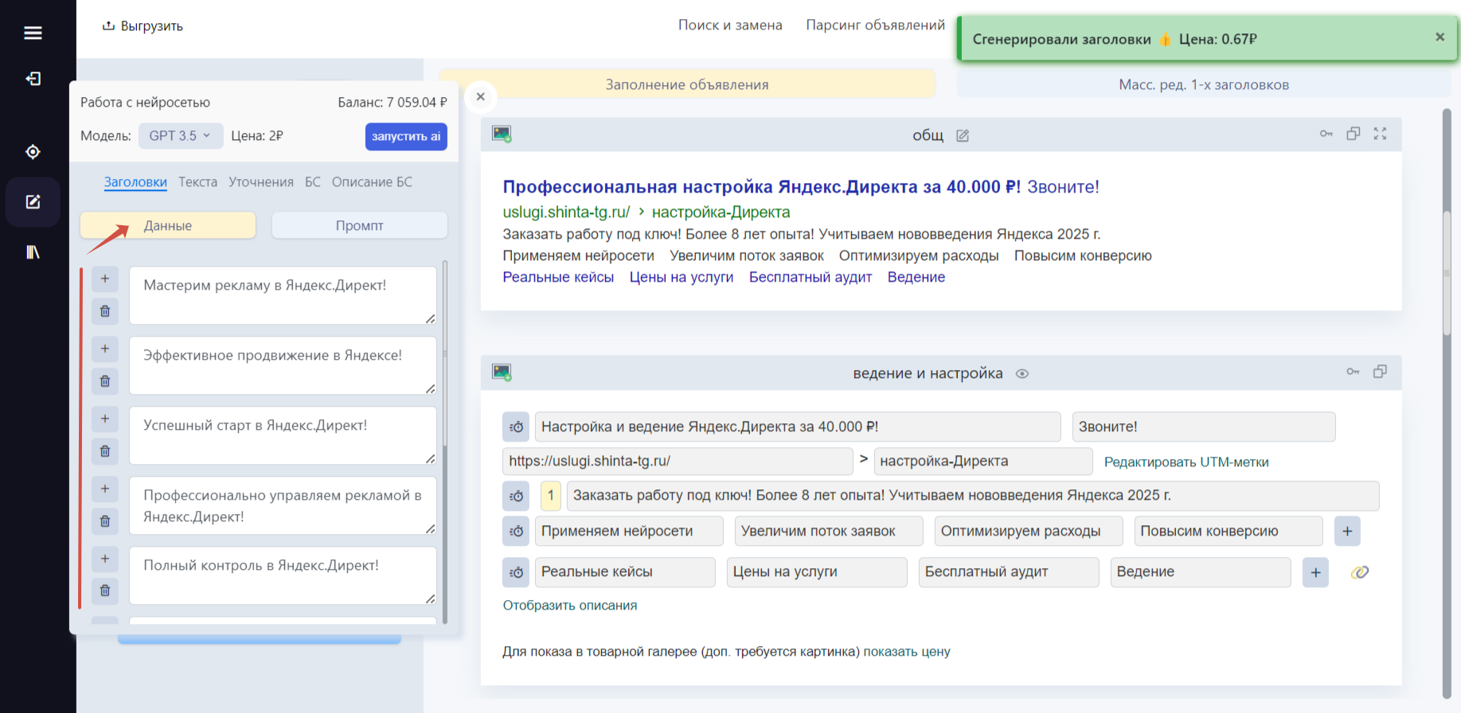Click the показать цену link

point(907,652)
